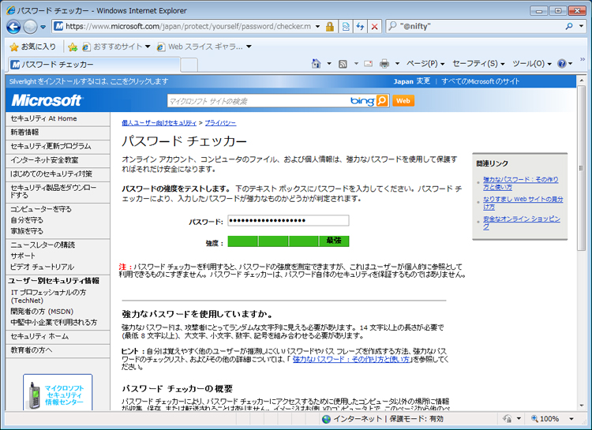Click the search magnifier button at right
This screenshot has height=430, width=592.
[569, 26]
